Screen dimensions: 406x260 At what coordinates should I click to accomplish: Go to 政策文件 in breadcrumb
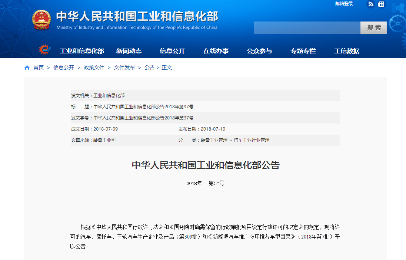click(94, 68)
